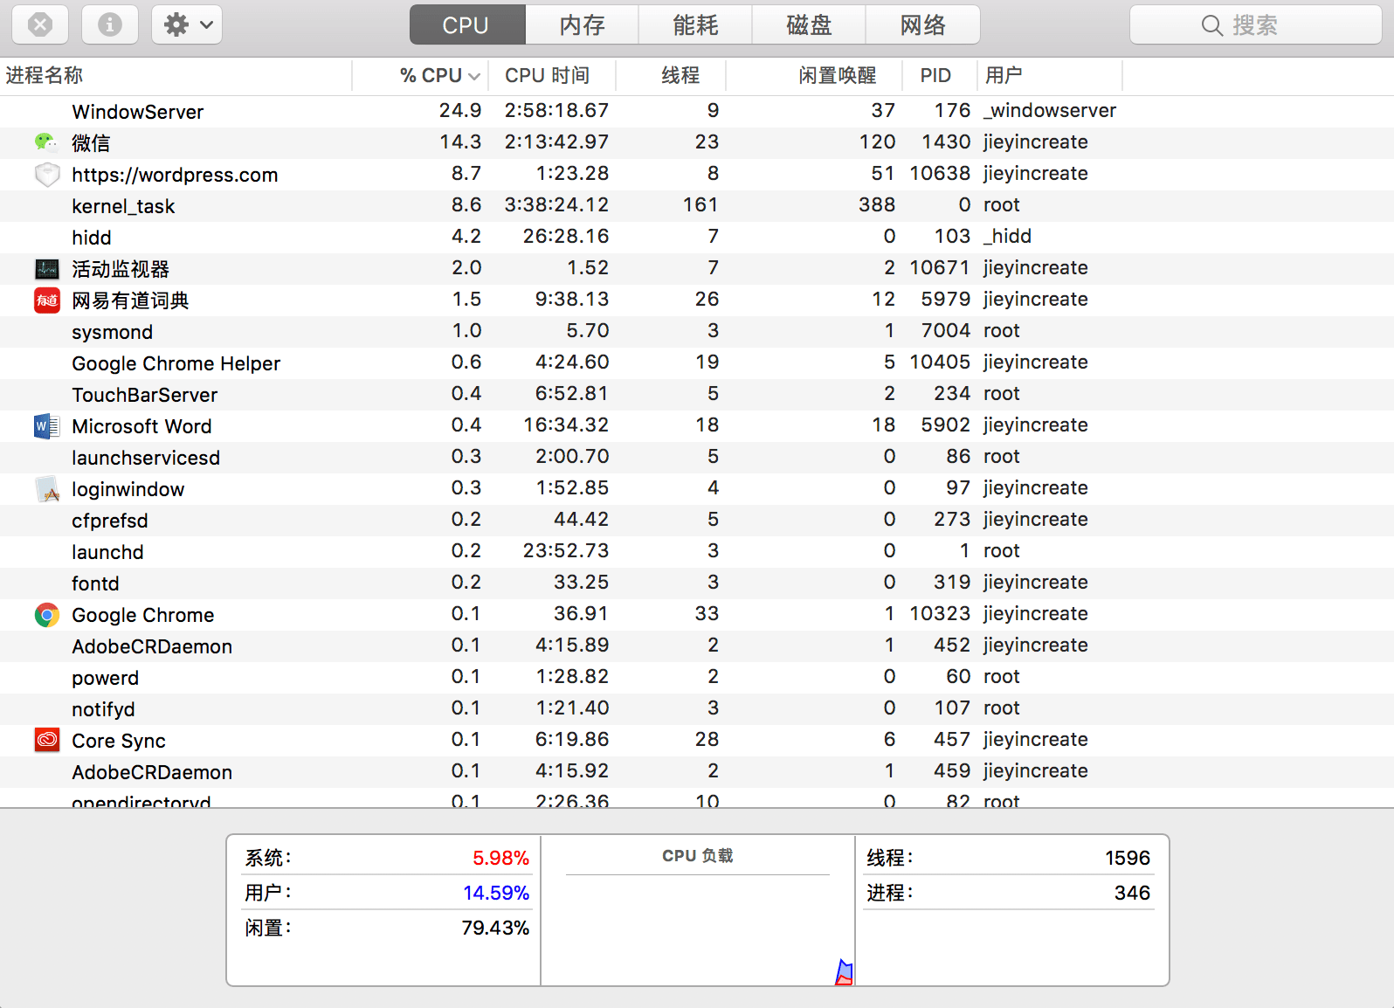
Task: Select AdobeCRDaemon with PID 452
Action: (152, 646)
